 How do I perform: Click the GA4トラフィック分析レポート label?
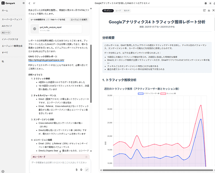(x=43, y=57)
